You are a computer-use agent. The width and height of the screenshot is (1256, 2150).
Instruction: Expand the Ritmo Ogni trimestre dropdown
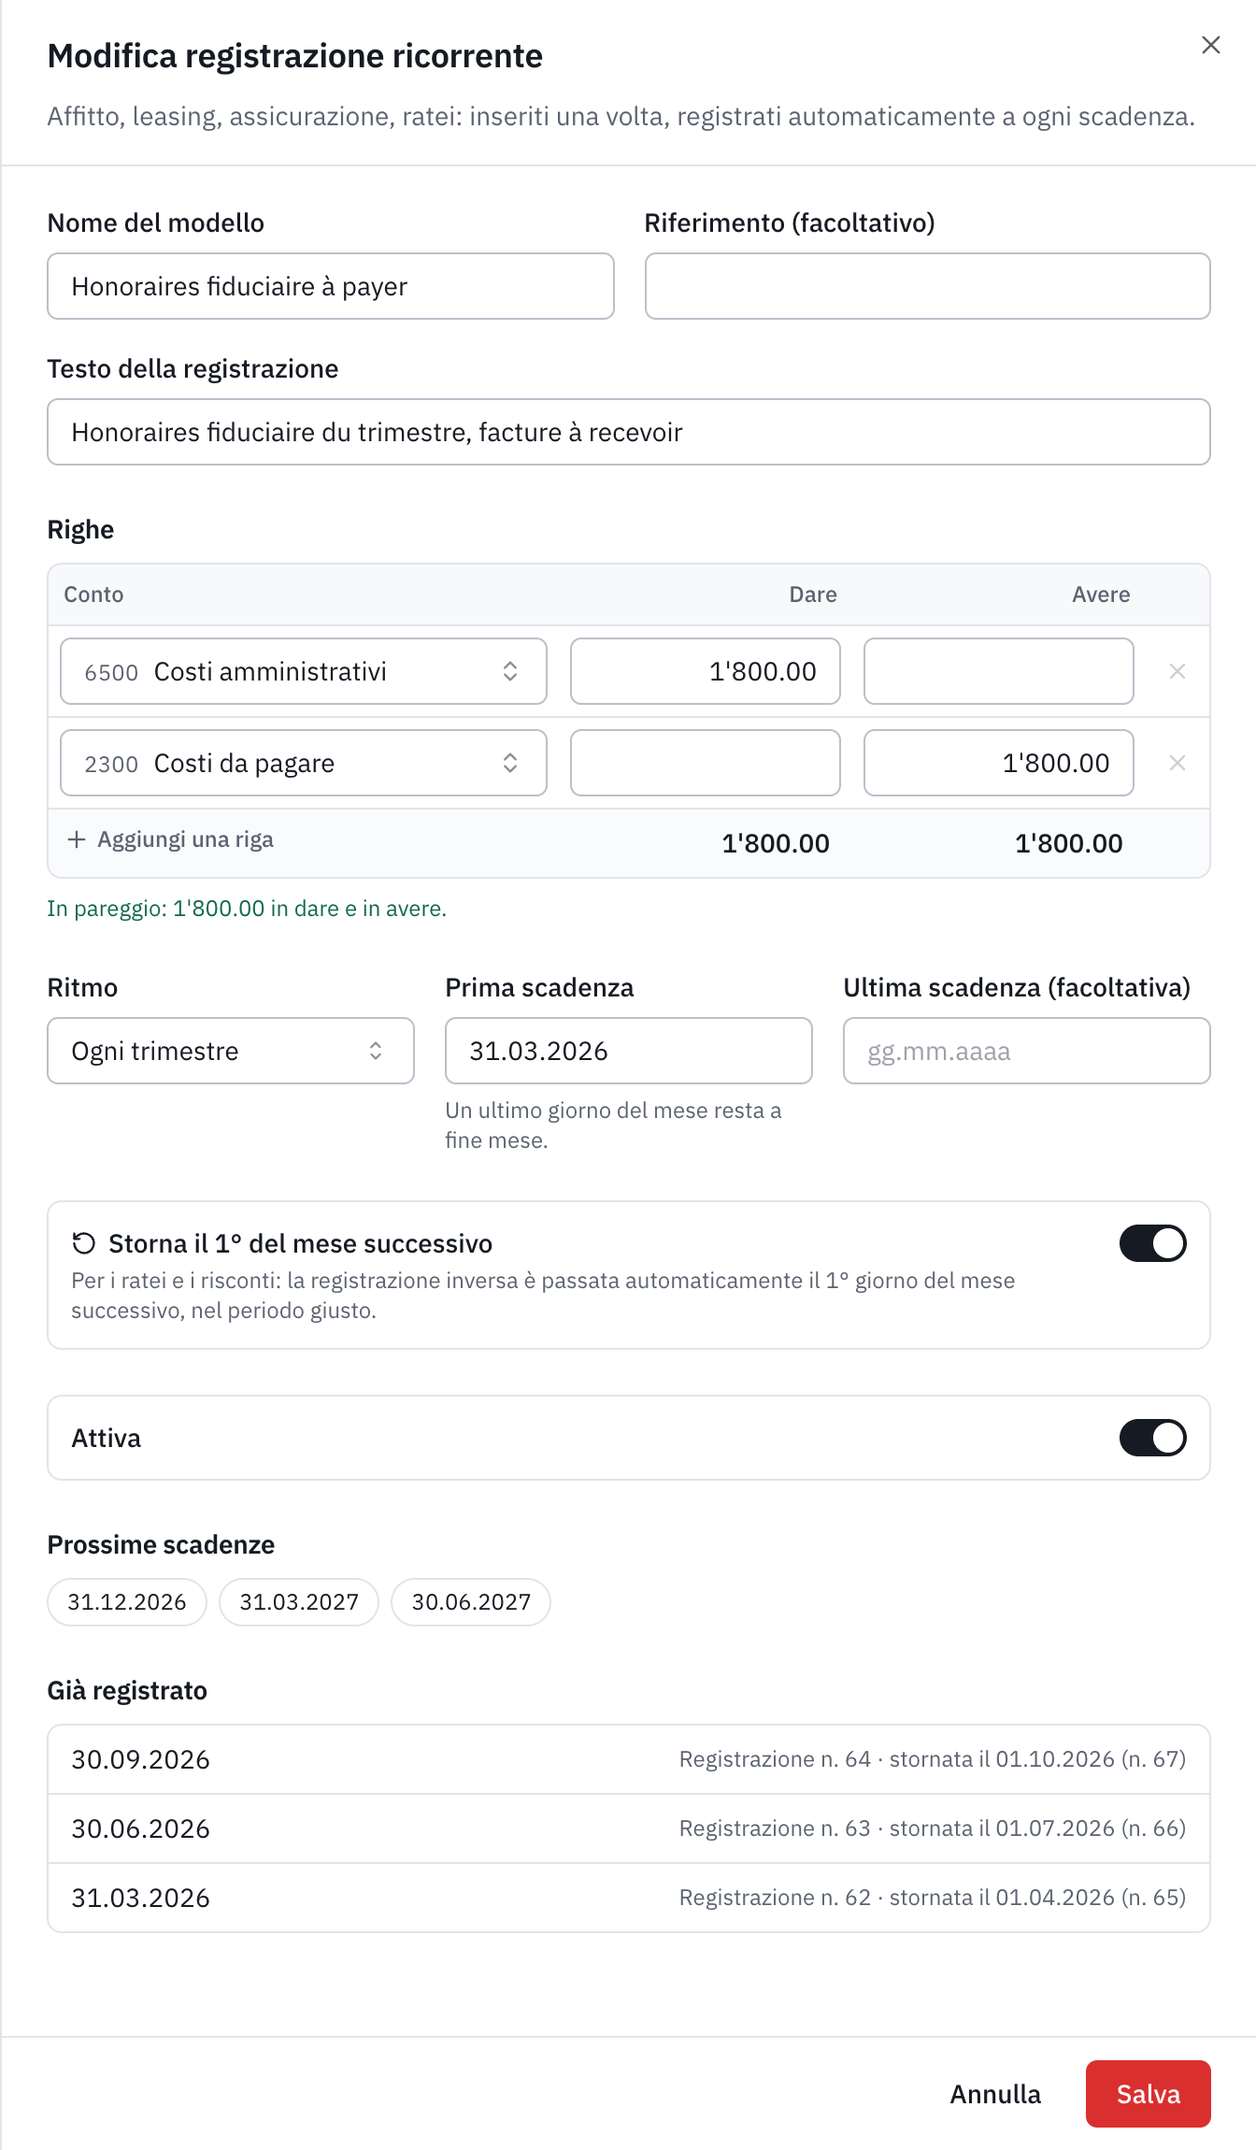231,1051
